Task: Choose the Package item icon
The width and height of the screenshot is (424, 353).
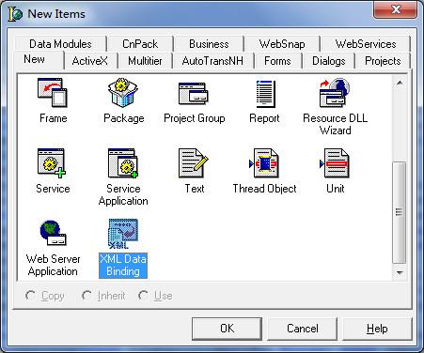Action: click(x=123, y=93)
